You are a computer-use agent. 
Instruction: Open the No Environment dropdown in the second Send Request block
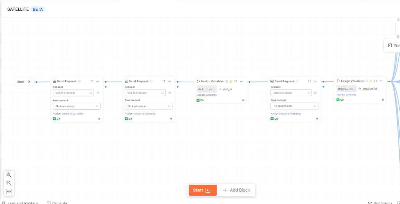click(x=148, y=106)
